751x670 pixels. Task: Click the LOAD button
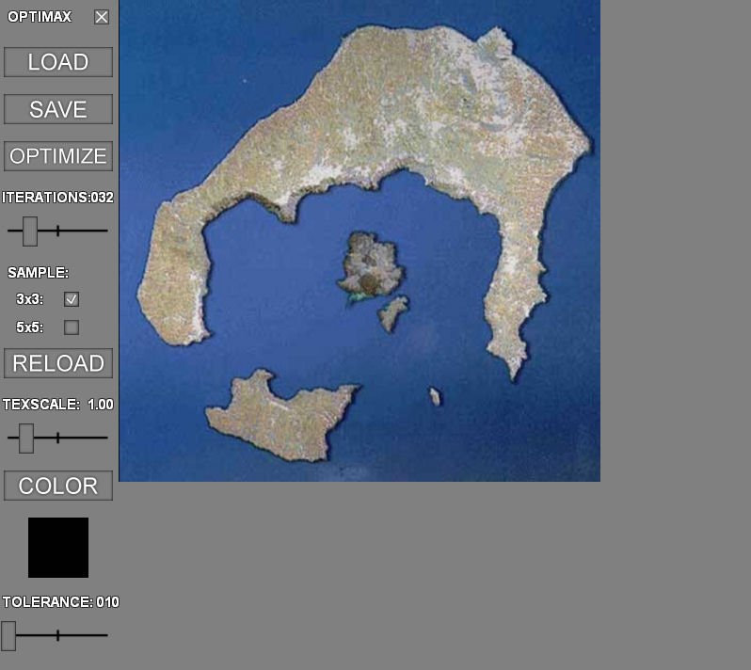pos(58,62)
